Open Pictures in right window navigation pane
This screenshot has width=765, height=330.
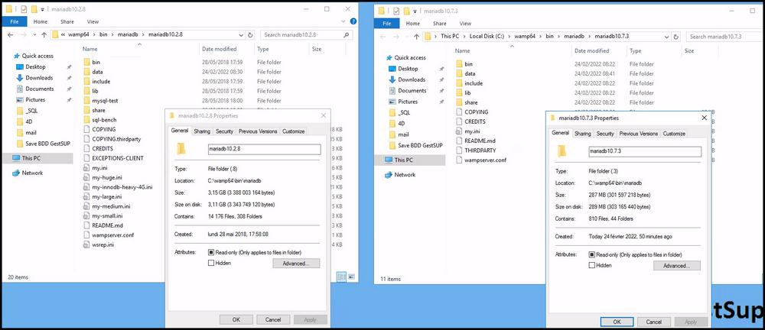408,102
